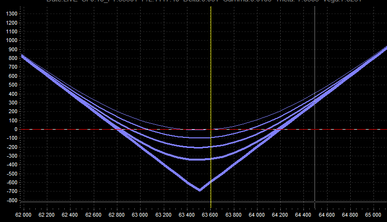
Task: Click the y-axis label "-300"
Action: (12, 156)
